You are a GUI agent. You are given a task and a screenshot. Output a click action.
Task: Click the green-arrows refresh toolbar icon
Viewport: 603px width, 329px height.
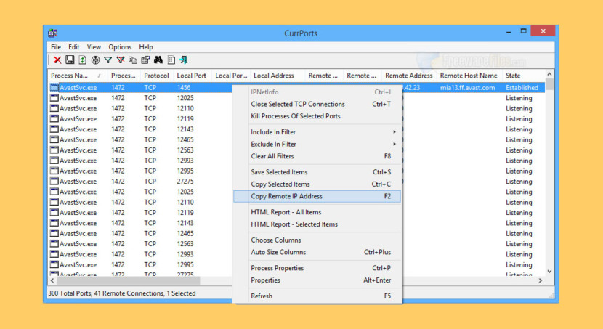point(83,60)
